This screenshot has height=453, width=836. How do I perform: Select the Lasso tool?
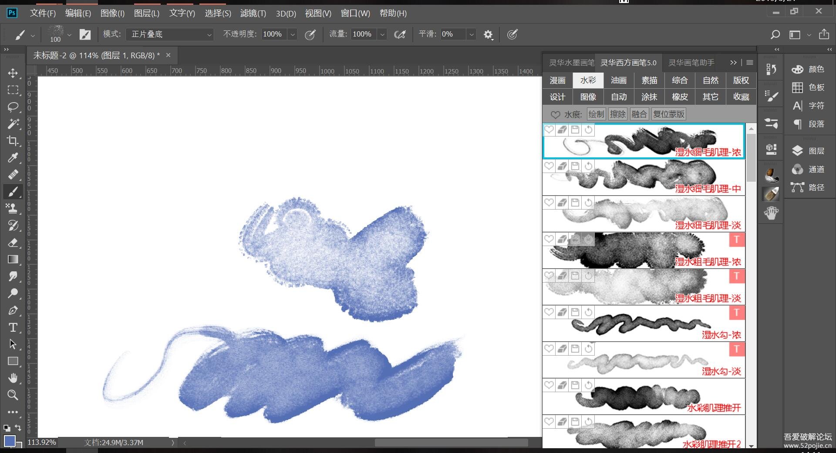click(x=13, y=107)
